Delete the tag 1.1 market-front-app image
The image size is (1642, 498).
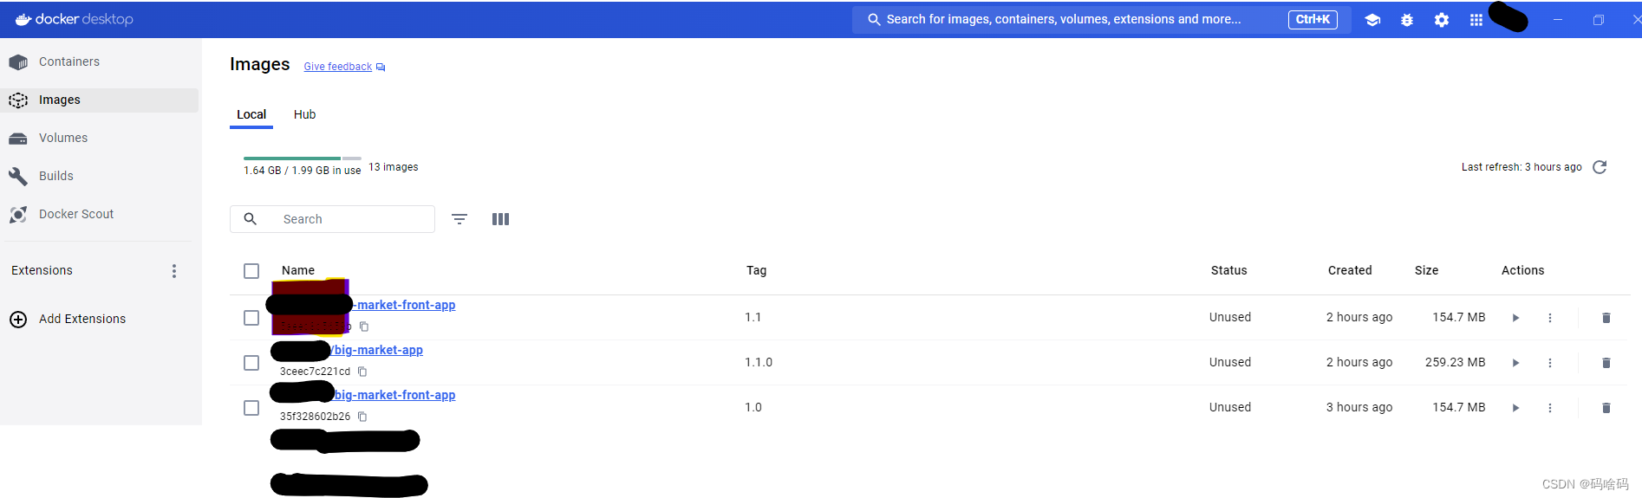click(1606, 318)
